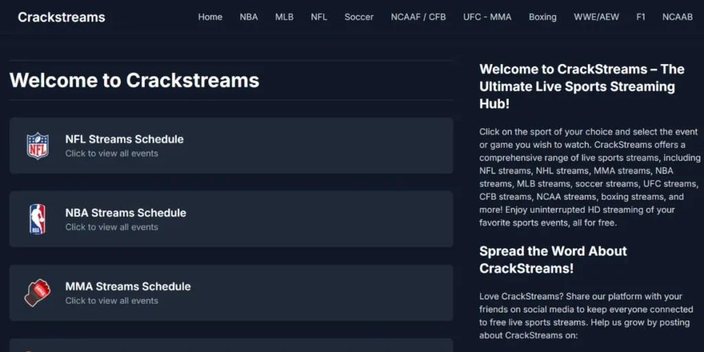
Task: Click the MMA glove icon
Action: (x=37, y=293)
